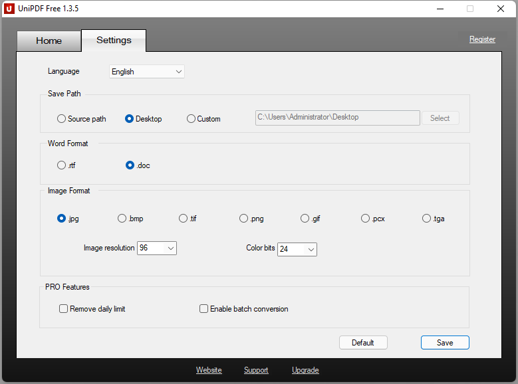This screenshot has height=384, width=518.
Task: Expand the Color bits dropdown
Action: click(297, 249)
